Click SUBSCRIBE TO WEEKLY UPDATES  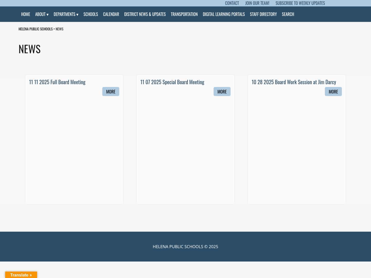(300, 3)
